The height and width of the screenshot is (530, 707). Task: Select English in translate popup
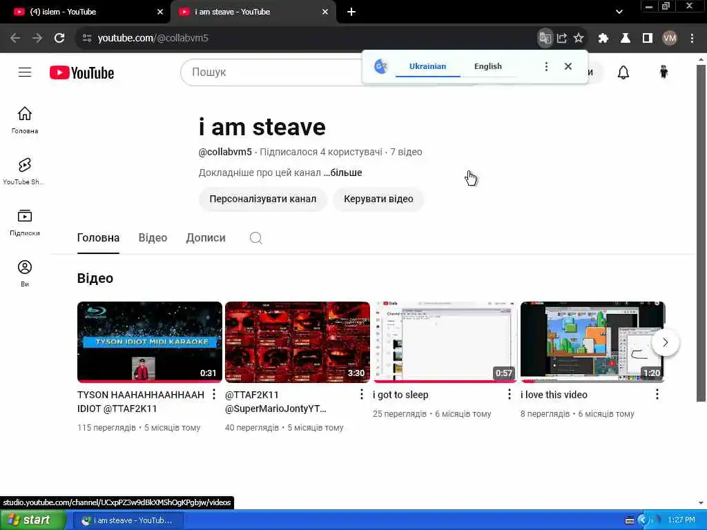pyautogui.click(x=488, y=66)
